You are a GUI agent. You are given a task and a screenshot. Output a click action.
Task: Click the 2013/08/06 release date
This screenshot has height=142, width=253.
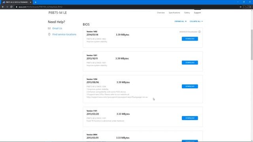(93, 82)
